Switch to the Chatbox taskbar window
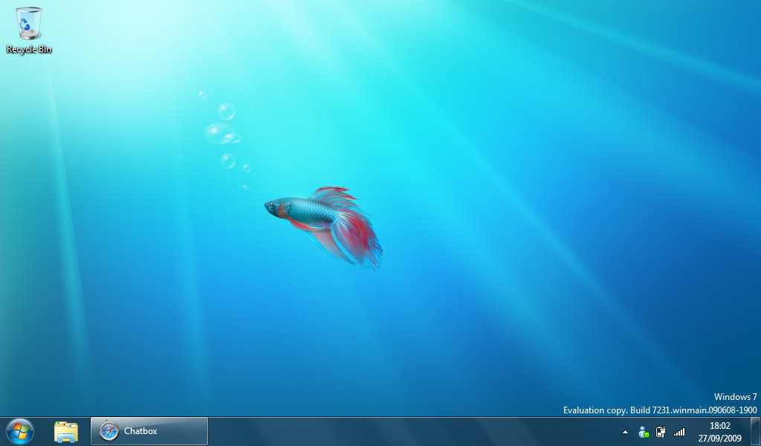Screen dimensions: 761x446 coord(149,431)
